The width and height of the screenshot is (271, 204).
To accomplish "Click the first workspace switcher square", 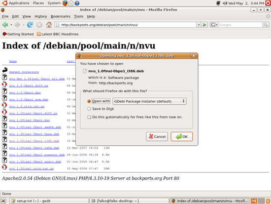I will coord(254,201).
